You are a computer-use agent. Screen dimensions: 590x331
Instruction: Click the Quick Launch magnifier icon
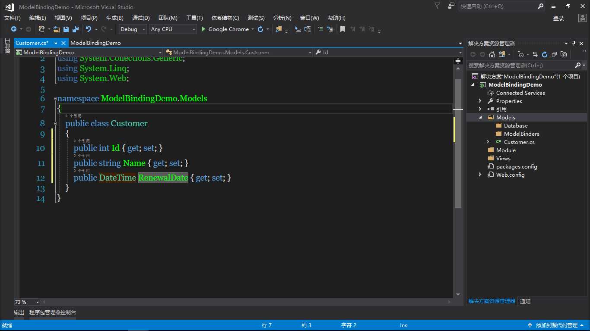point(540,6)
